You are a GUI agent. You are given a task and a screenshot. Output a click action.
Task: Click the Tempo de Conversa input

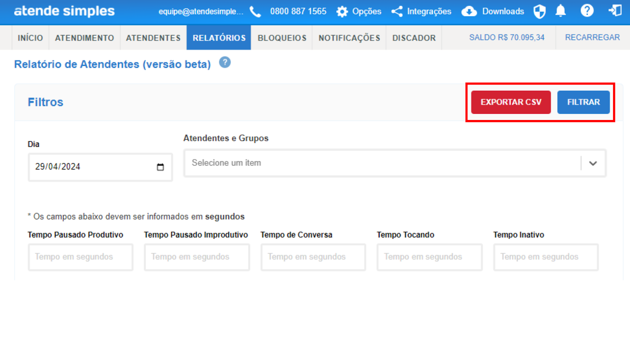click(x=313, y=257)
